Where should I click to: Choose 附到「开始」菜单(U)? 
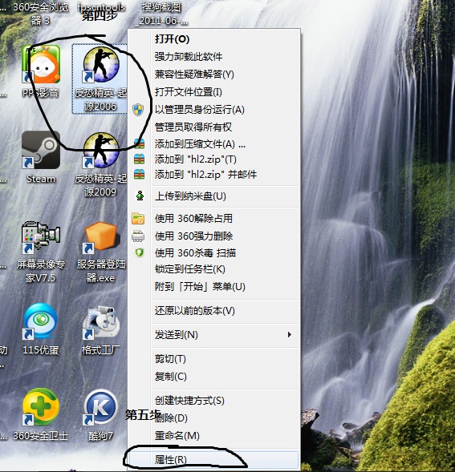(x=200, y=286)
